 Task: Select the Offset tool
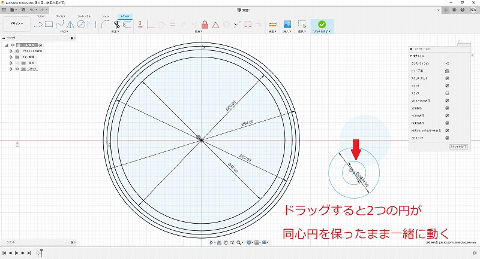click(127, 25)
